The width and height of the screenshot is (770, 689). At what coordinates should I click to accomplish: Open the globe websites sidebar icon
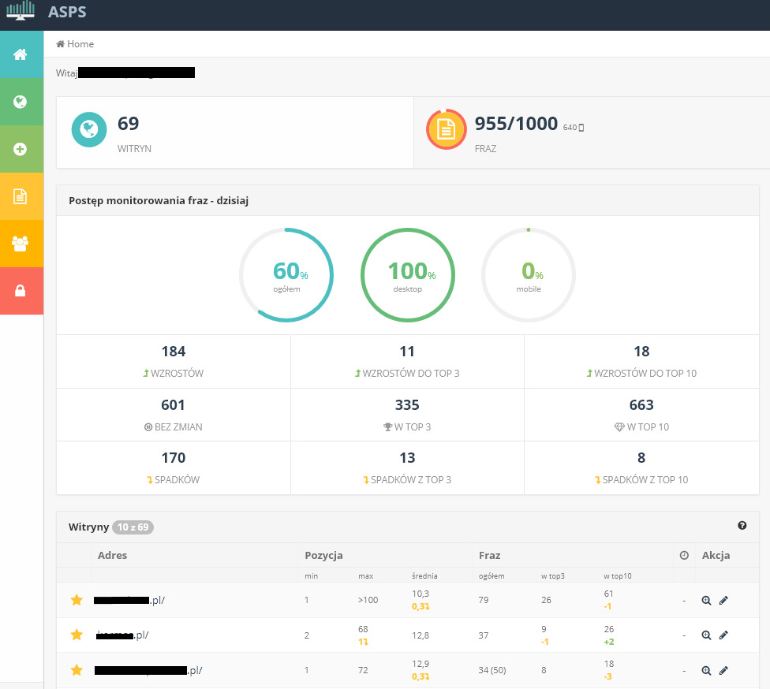(x=21, y=102)
